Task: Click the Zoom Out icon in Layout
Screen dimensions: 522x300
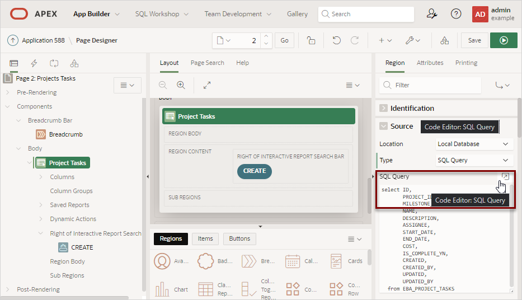Action: (163, 85)
